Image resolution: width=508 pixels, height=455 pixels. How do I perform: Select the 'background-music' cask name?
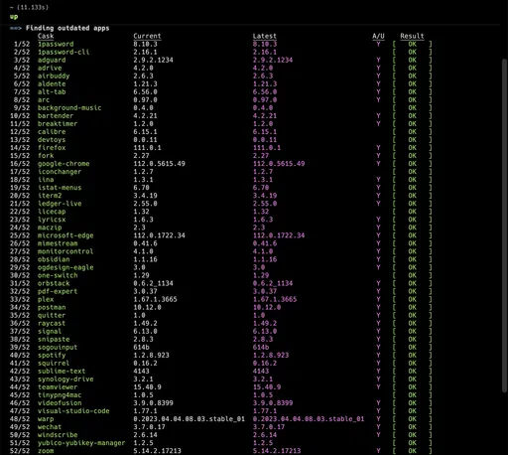[x=69, y=107]
